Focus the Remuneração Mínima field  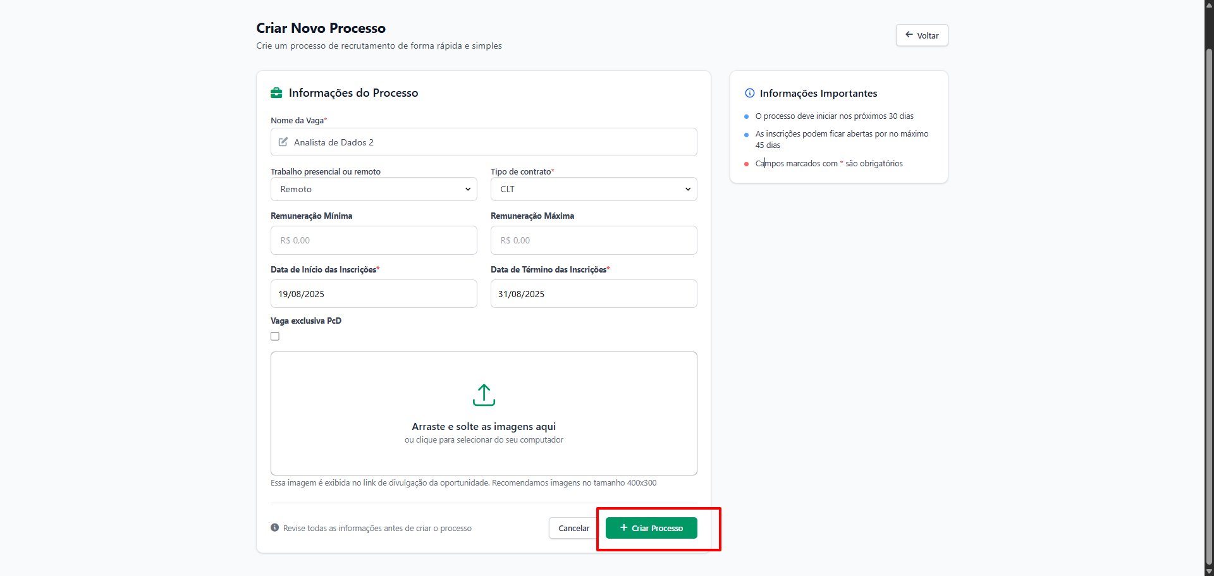(x=374, y=240)
